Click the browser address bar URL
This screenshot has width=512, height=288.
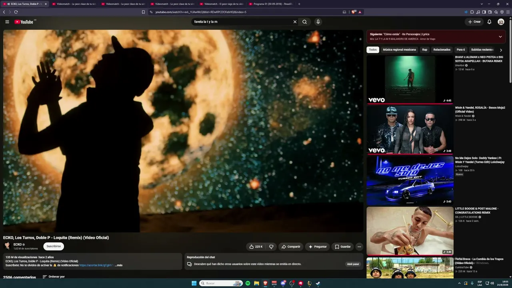pos(201,12)
